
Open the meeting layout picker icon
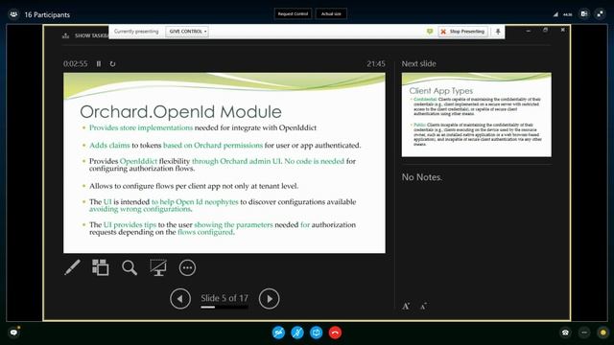[584, 14]
